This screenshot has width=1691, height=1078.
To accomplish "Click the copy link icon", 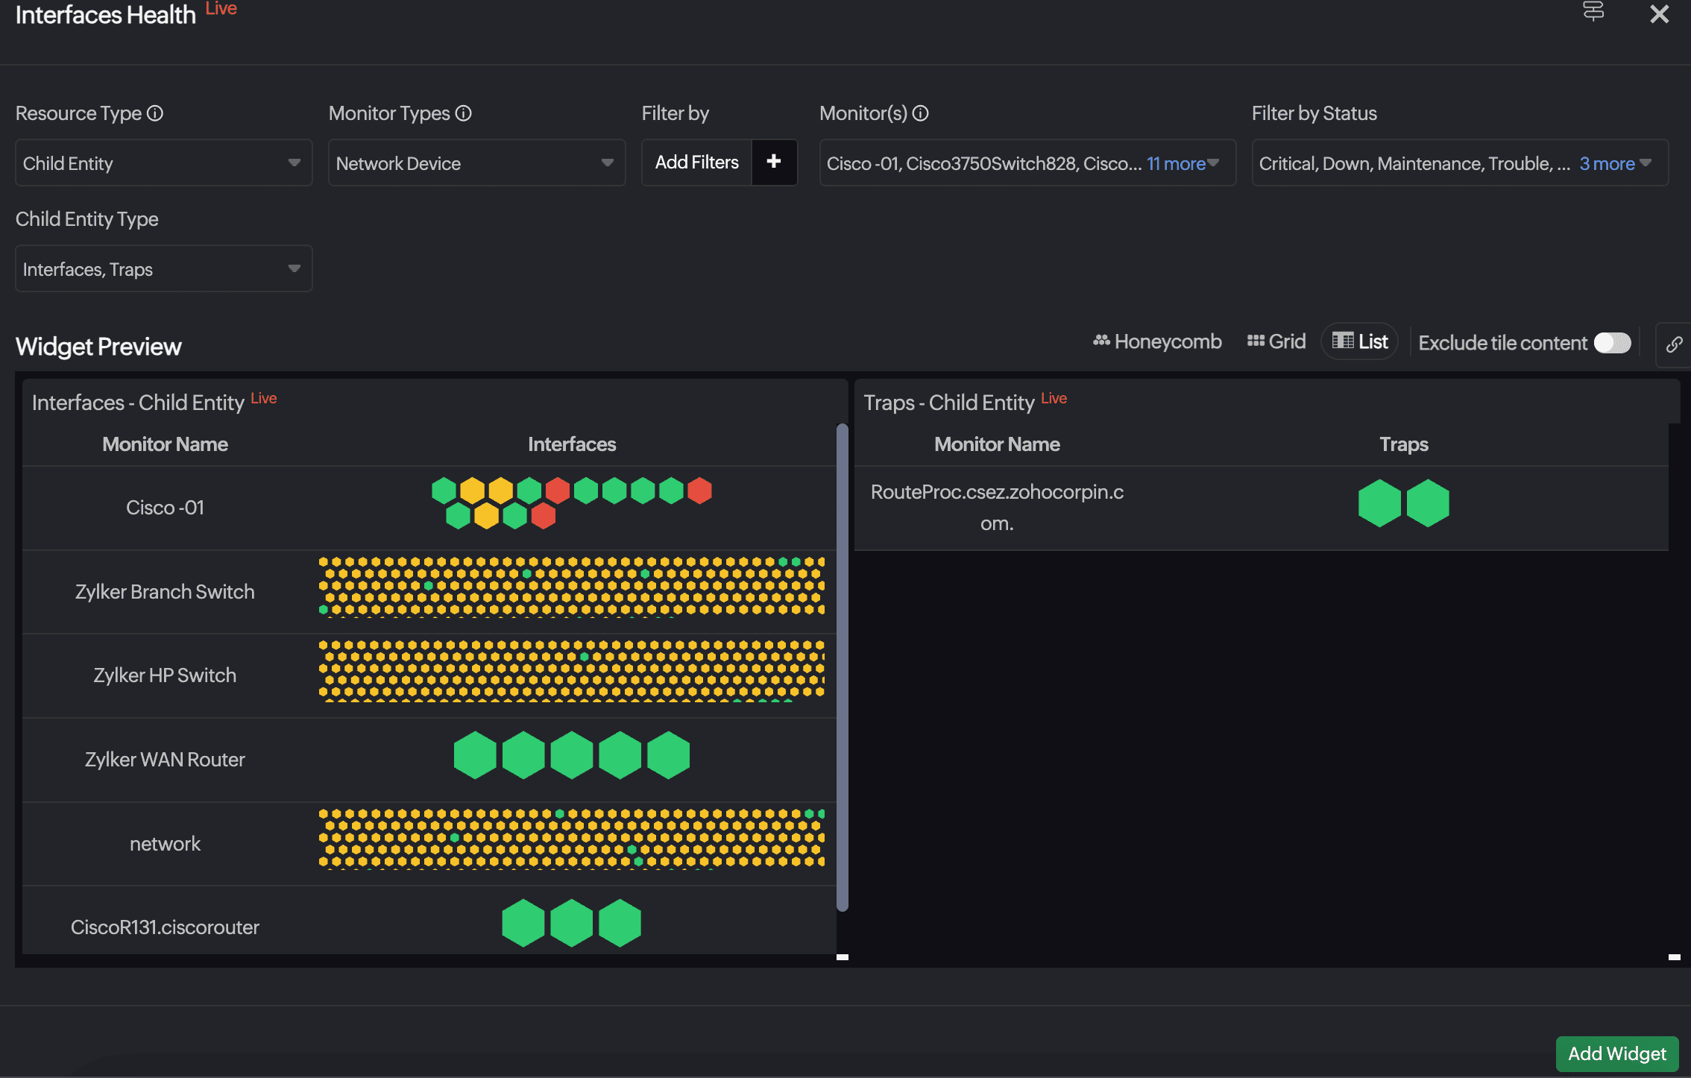I will coord(1674,344).
